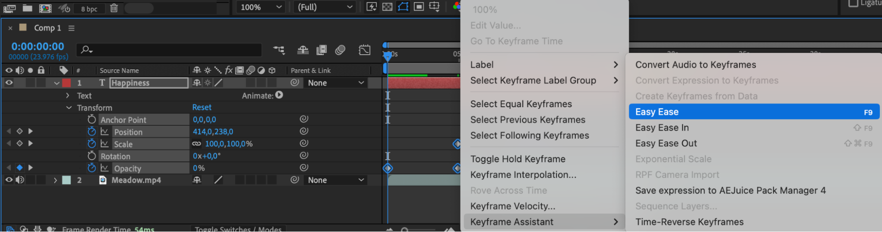Click Toggle Hold Keyframe
This screenshot has height=232, width=882.
click(x=518, y=159)
